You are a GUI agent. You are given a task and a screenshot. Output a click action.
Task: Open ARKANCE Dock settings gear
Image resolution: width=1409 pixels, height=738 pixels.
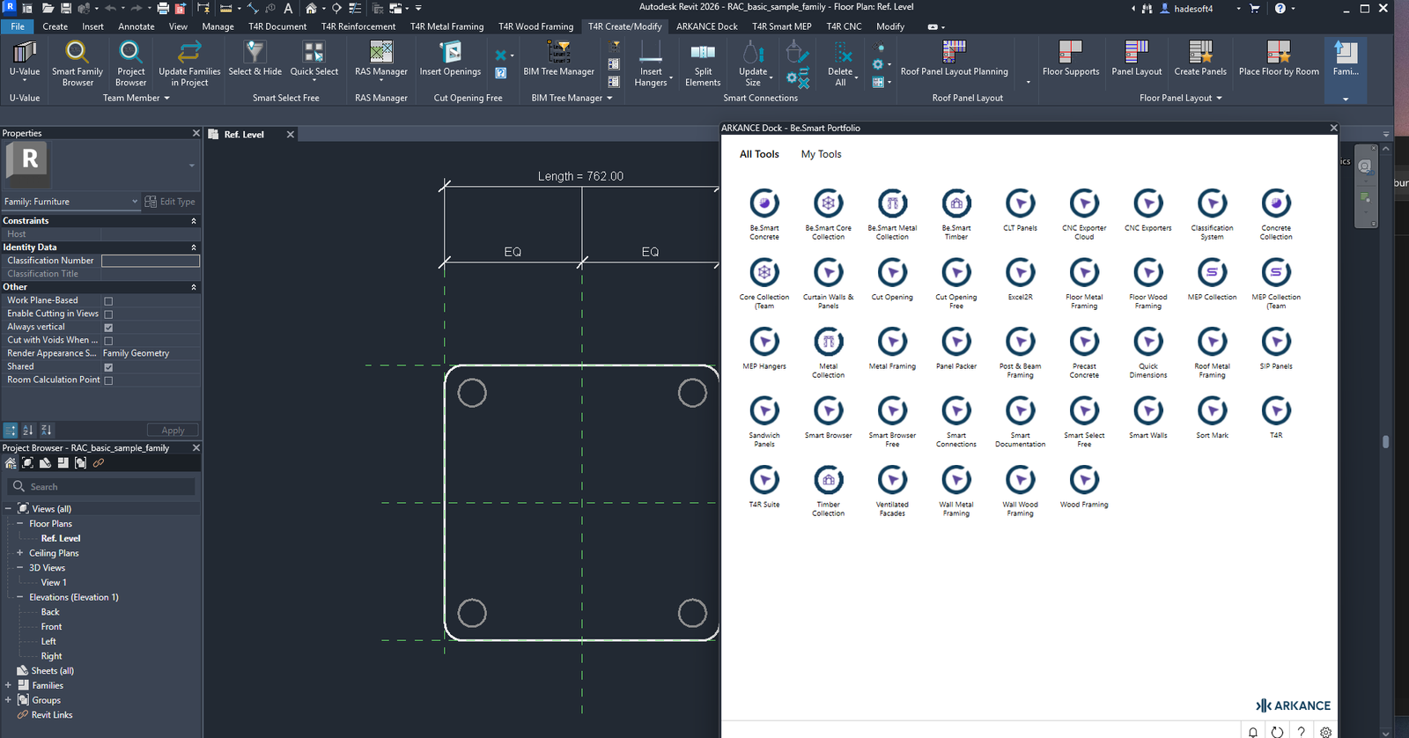(x=1325, y=731)
